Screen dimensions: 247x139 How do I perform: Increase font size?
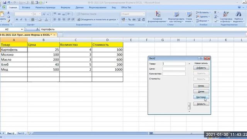(x=44, y=14)
